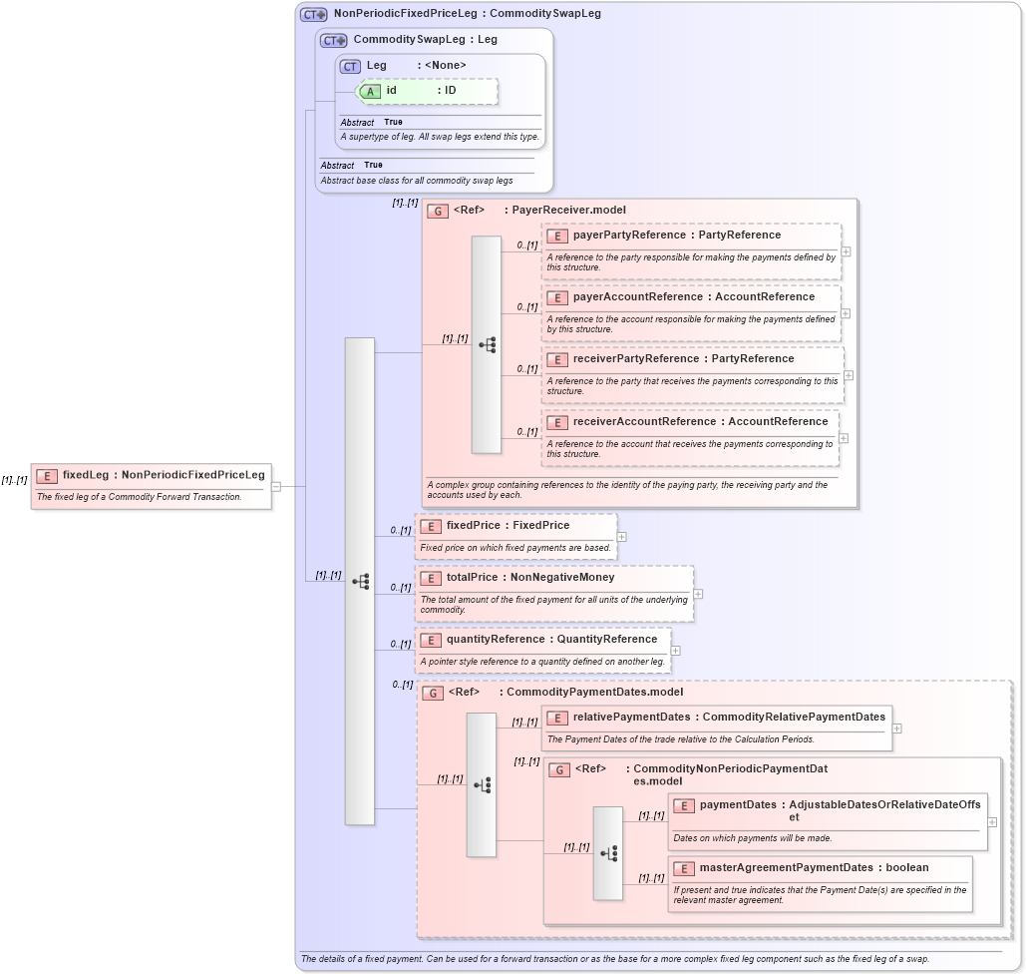The width and height of the screenshot is (1026, 974).
Task: Click the E icon of masterAgreementPaymentDates
Action: [x=684, y=869]
